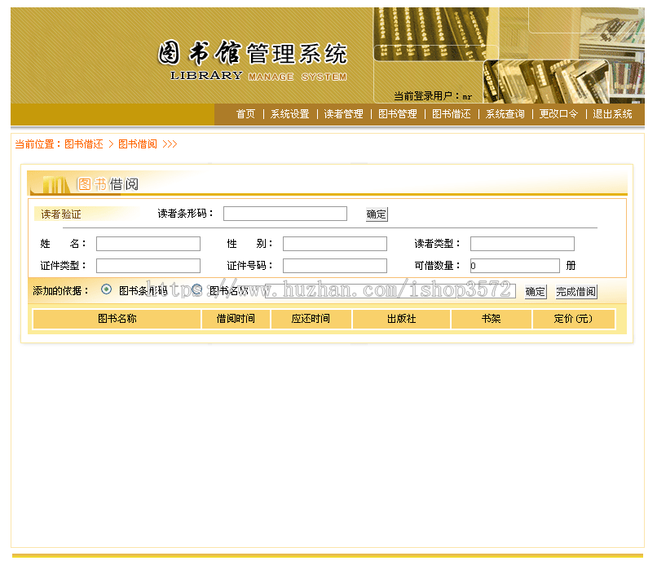Open the 图书管理 menu
Viewport: 657px width, 574px height.
397,114
